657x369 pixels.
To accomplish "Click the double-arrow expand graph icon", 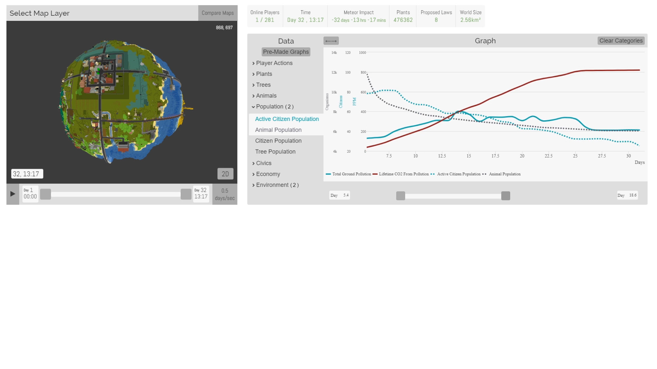I will coord(331,41).
